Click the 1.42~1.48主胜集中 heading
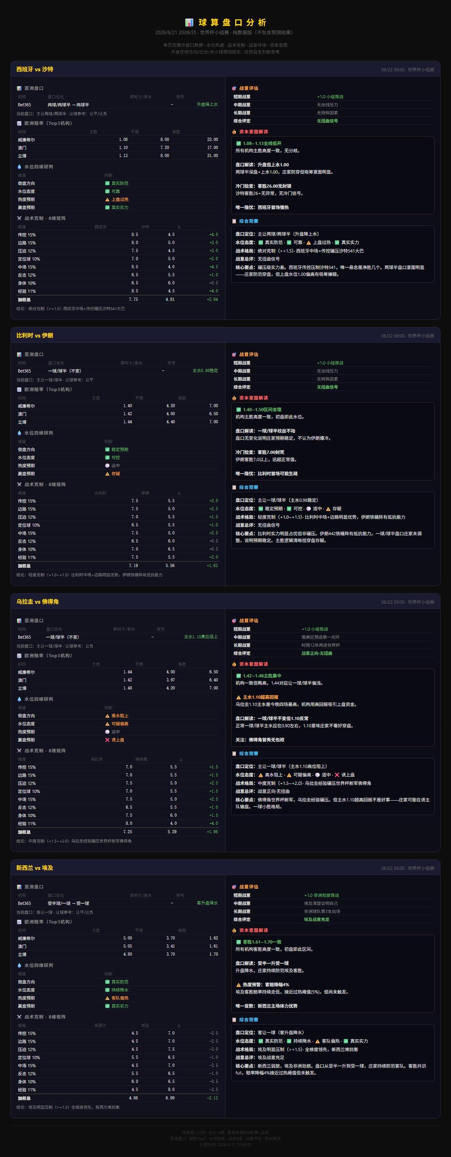 coord(262,677)
